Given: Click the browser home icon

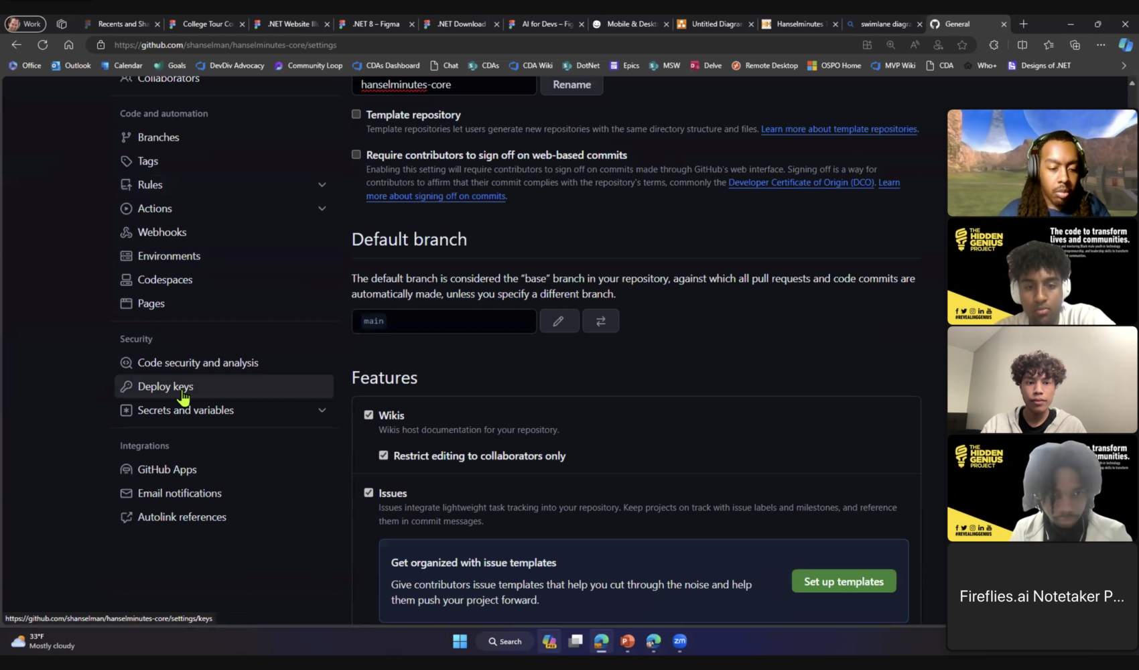Looking at the screenshot, I should [x=68, y=45].
